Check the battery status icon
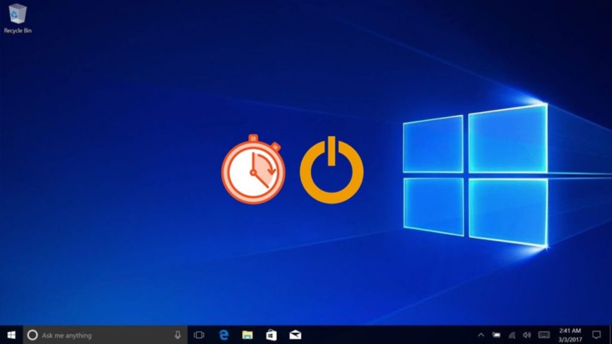This screenshot has height=344, width=612. pos(496,335)
